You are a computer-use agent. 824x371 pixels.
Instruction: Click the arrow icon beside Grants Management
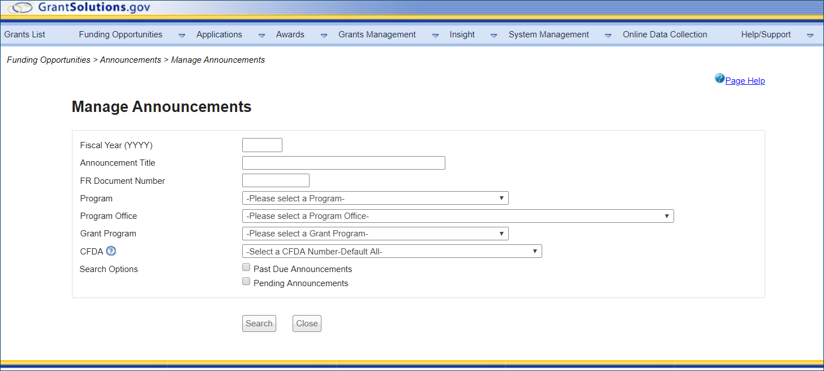point(435,35)
